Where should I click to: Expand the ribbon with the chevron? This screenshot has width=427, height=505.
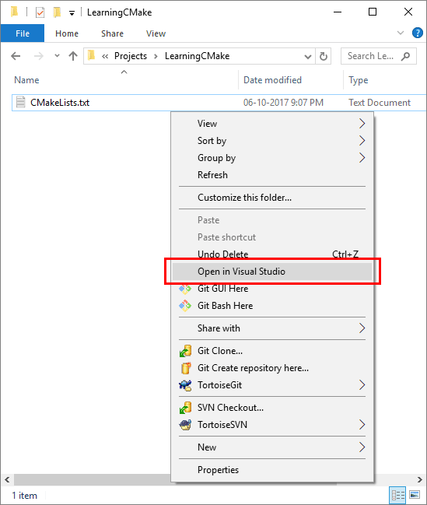click(x=401, y=33)
